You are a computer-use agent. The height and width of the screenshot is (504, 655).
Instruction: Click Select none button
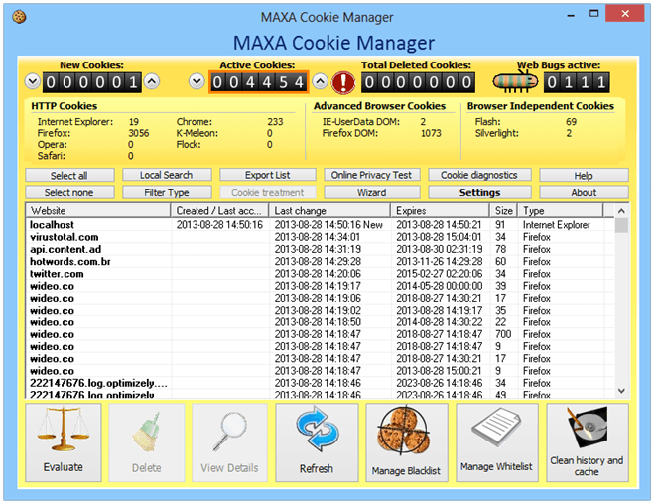tap(69, 192)
